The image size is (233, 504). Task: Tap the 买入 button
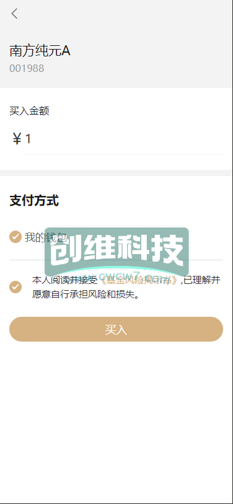tap(116, 329)
